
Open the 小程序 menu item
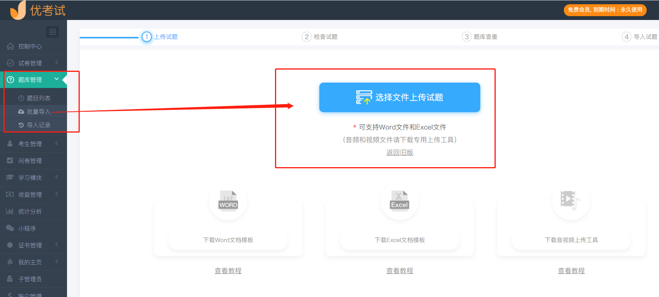34,228
